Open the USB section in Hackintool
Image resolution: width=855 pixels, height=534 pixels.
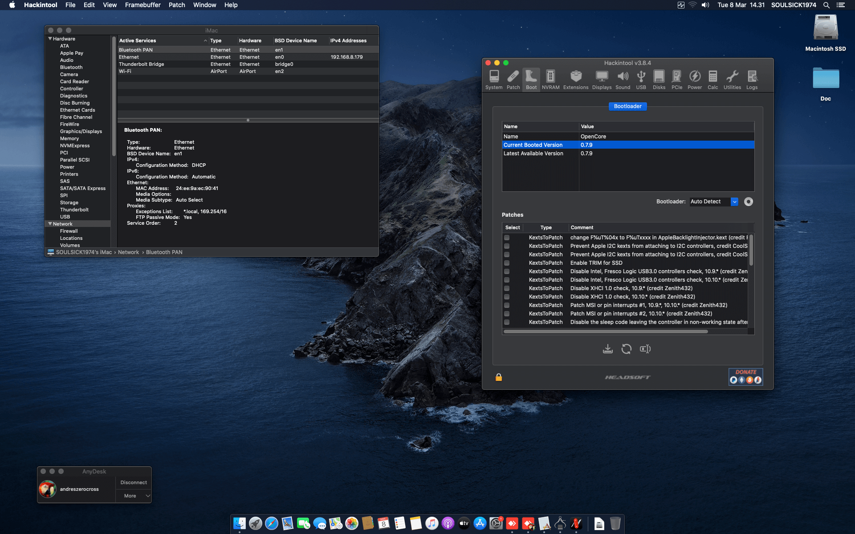641,80
